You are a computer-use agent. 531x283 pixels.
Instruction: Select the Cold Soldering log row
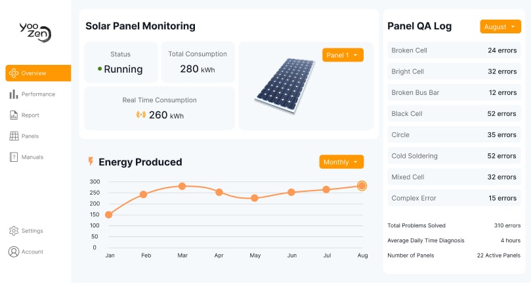pyautogui.click(x=454, y=156)
